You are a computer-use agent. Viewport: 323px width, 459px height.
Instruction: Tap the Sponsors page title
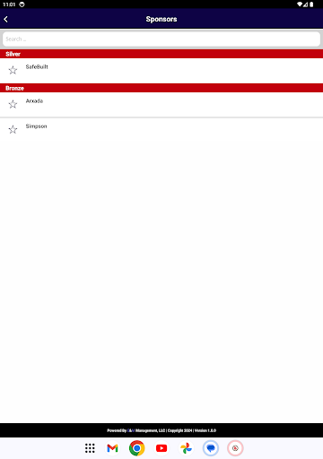coord(161,19)
